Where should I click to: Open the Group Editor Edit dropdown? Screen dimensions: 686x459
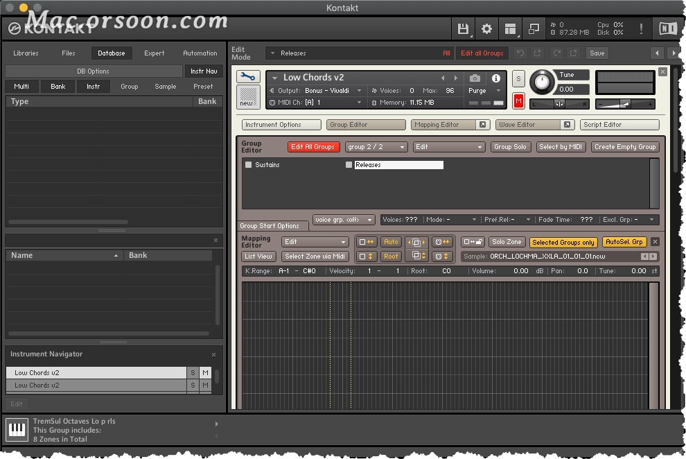[449, 146]
